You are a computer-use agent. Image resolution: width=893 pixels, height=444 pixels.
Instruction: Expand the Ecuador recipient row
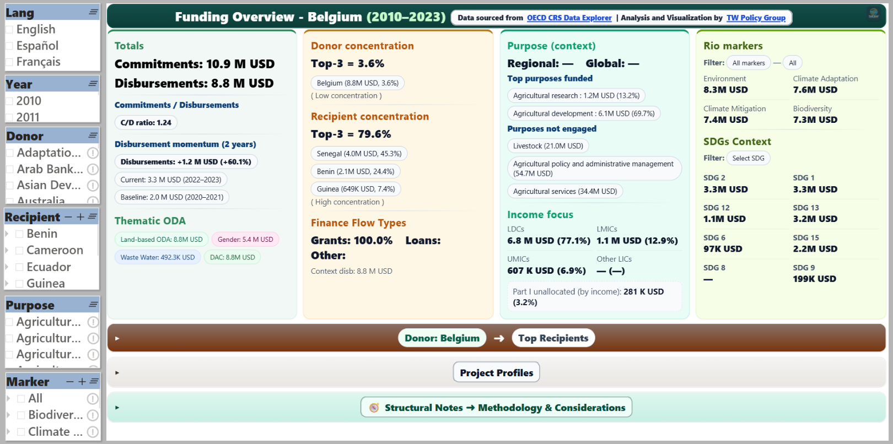pos(7,267)
